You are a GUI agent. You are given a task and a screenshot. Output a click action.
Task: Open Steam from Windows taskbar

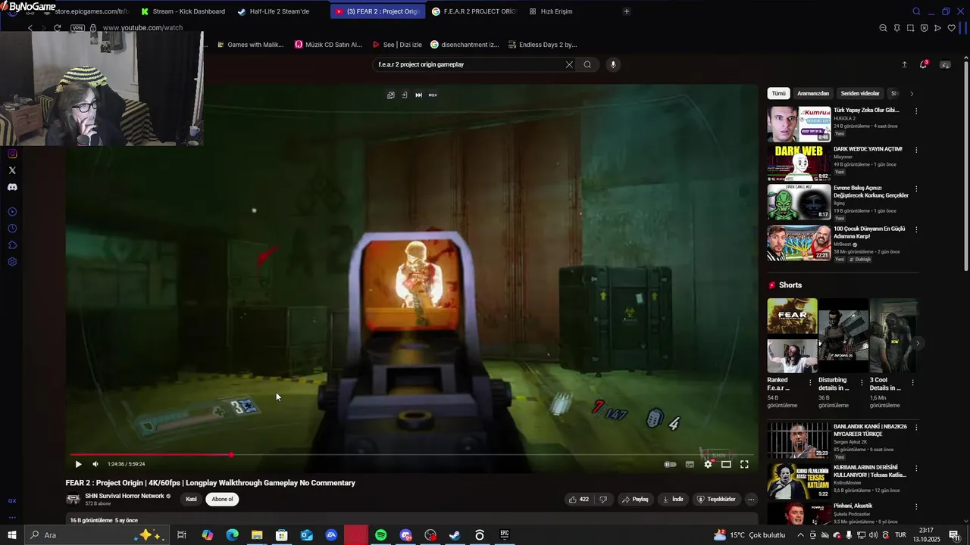455,535
